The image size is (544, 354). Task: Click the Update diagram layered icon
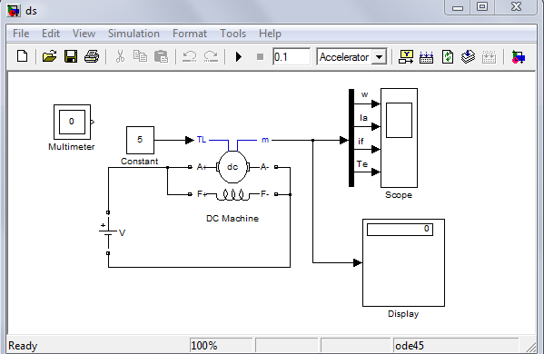[x=468, y=56]
